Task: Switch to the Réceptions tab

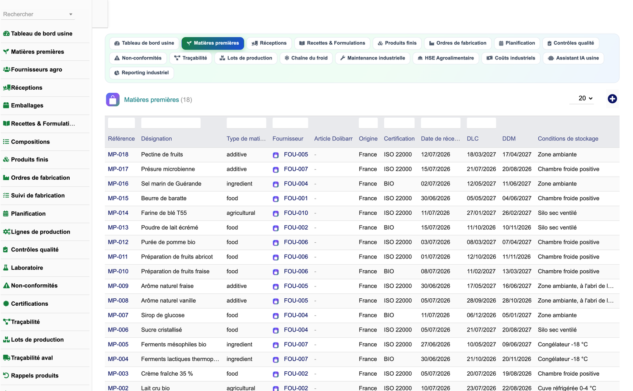Action: [x=269, y=43]
